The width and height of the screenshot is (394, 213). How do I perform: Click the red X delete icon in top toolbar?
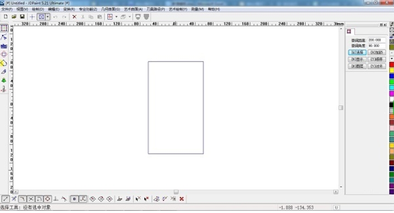[x=75, y=17]
